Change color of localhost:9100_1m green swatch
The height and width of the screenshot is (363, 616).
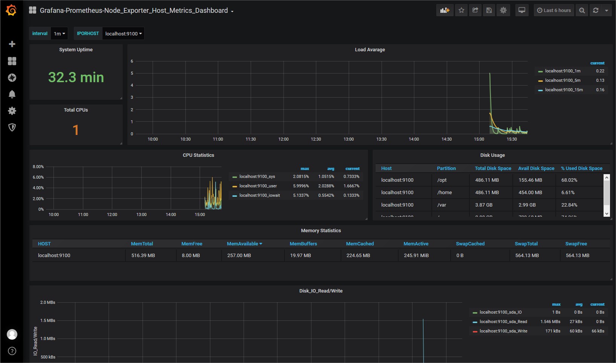tap(540, 71)
